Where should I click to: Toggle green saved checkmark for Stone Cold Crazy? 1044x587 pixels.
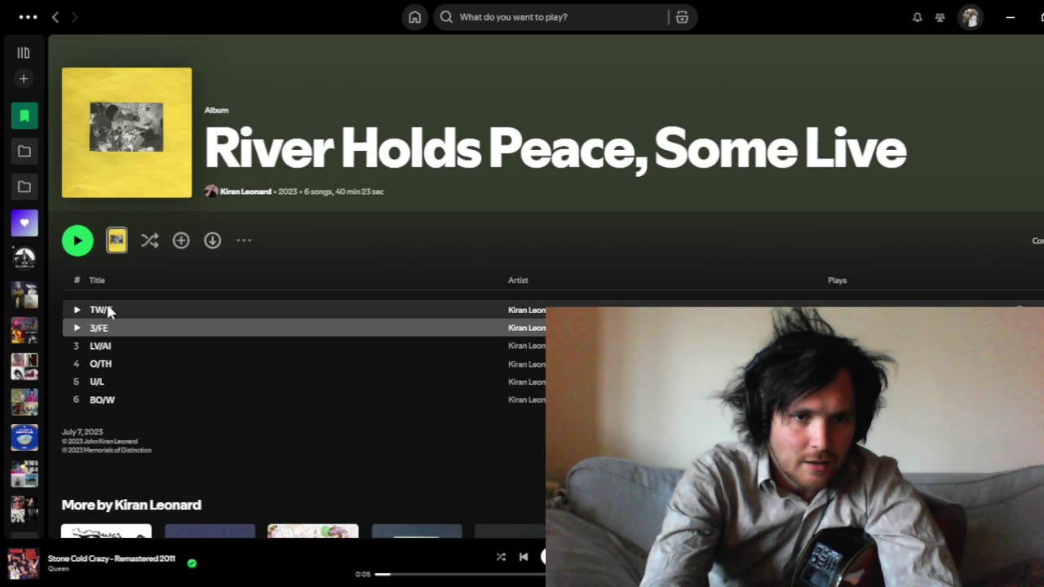point(192,563)
